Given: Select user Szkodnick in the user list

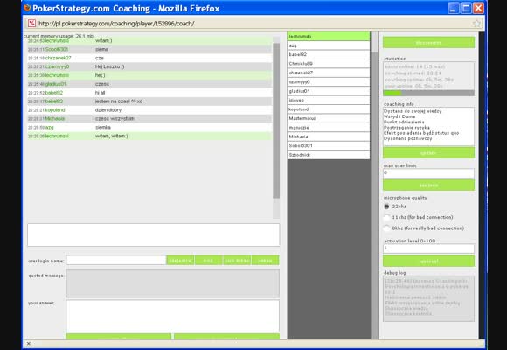Looking at the screenshot, I should click(329, 155).
